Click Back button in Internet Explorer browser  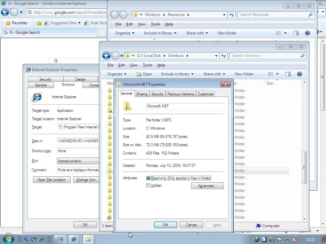[5, 12]
